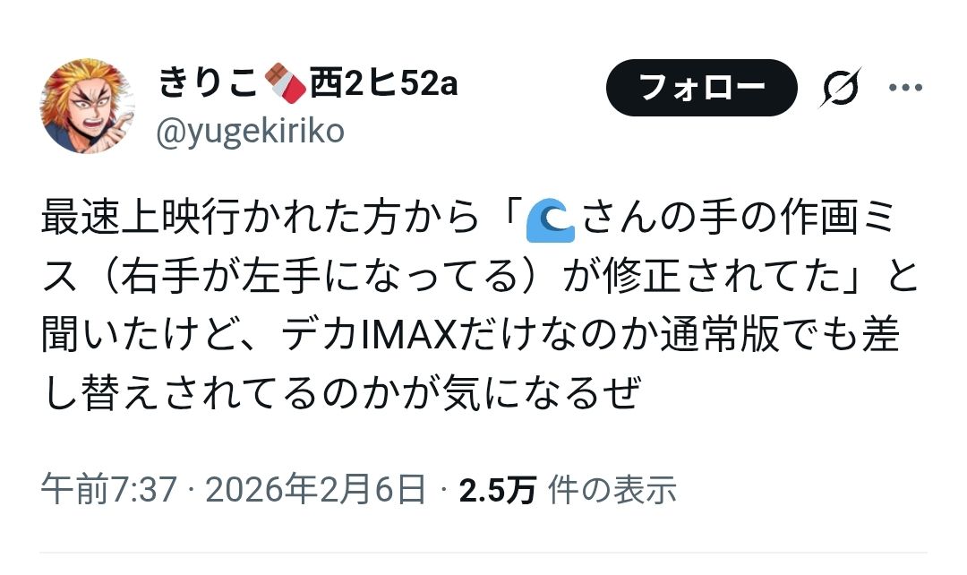Open the three-dot more options menu
967x575 pixels.
coord(905,88)
